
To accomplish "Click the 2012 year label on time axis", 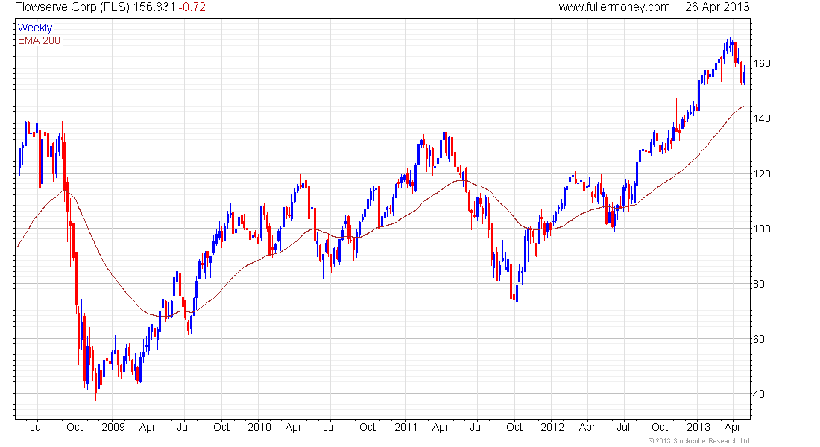I will point(552,427).
